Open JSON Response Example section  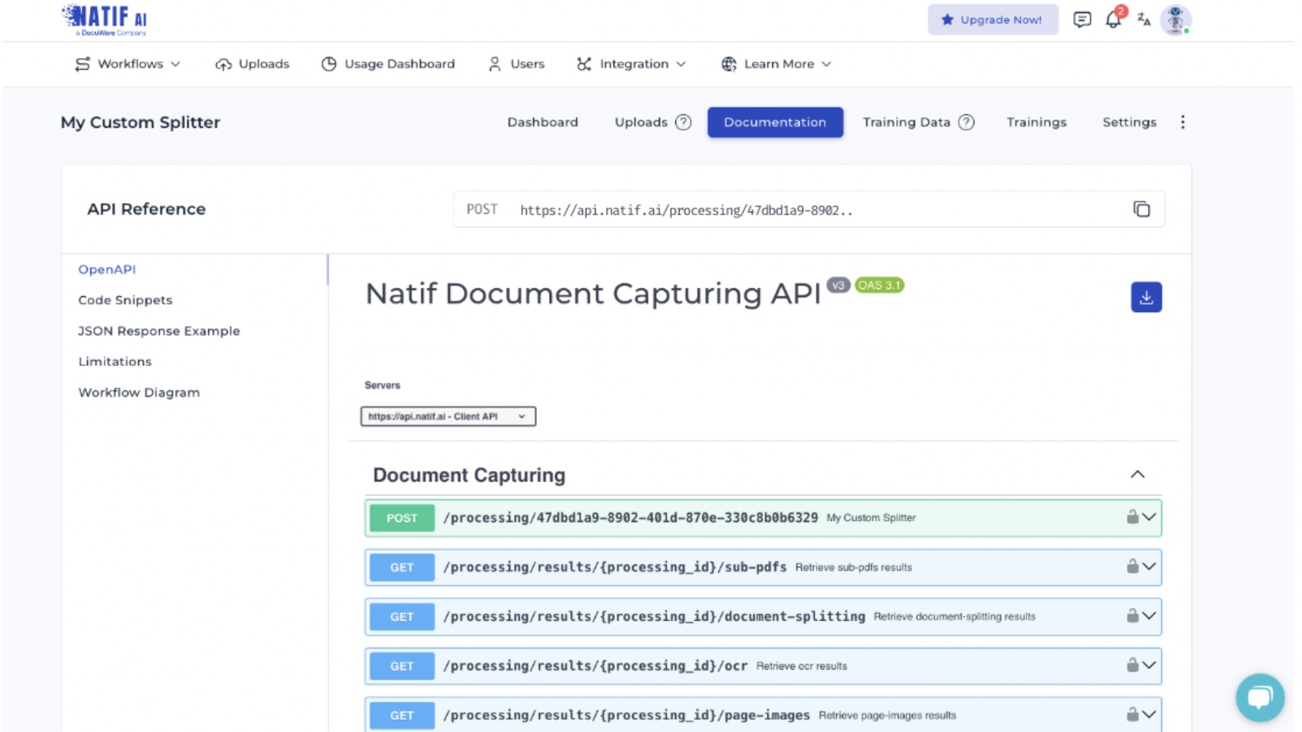click(159, 331)
